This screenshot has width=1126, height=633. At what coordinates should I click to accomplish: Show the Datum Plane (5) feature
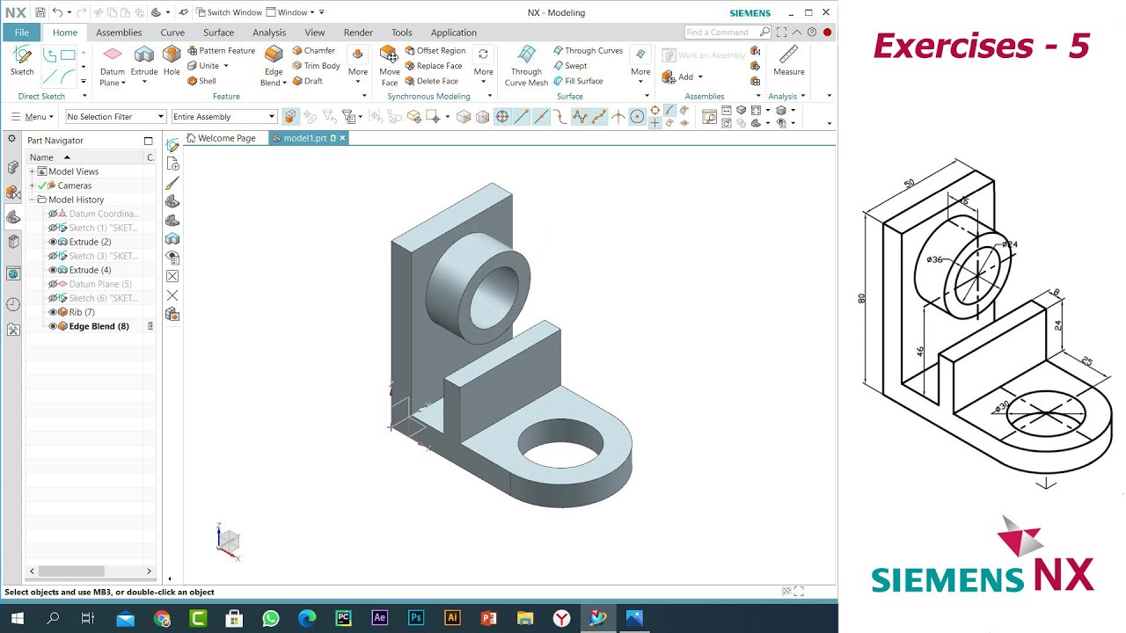[53, 284]
